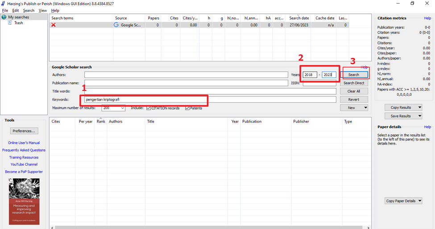Screen dimensions: 435x229
Task: Click scrollbar right arrow of results list
Action: 369,228
